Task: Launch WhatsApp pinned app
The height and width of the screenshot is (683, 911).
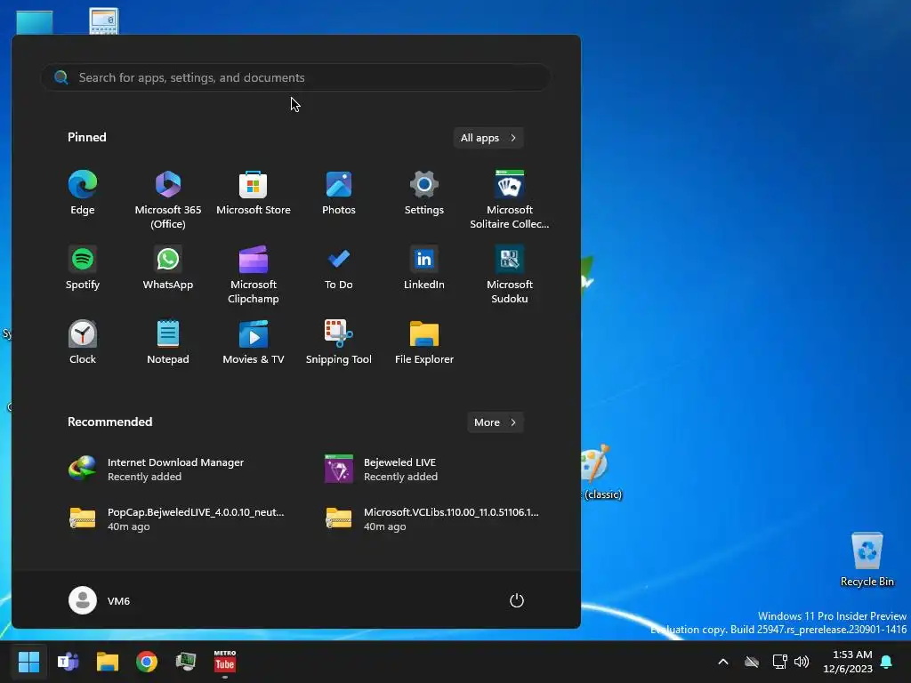Action: click(168, 268)
